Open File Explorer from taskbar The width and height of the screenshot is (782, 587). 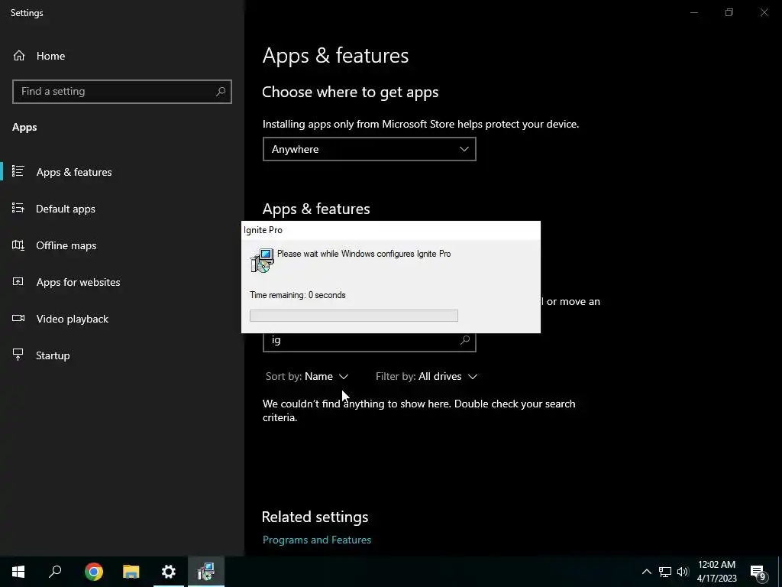(x=131, y=572)
